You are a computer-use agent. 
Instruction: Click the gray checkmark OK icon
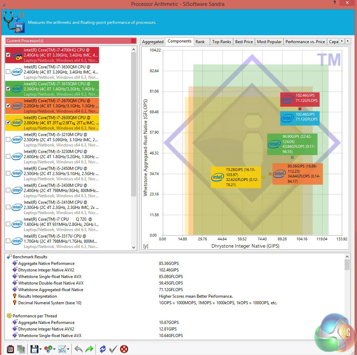(x=113, y=349)
